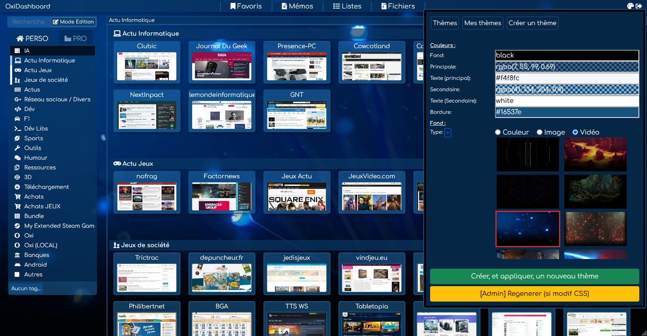647x336 pixels.
Task: Click the logout icon in the top bar
Action: tap(639, 6)
